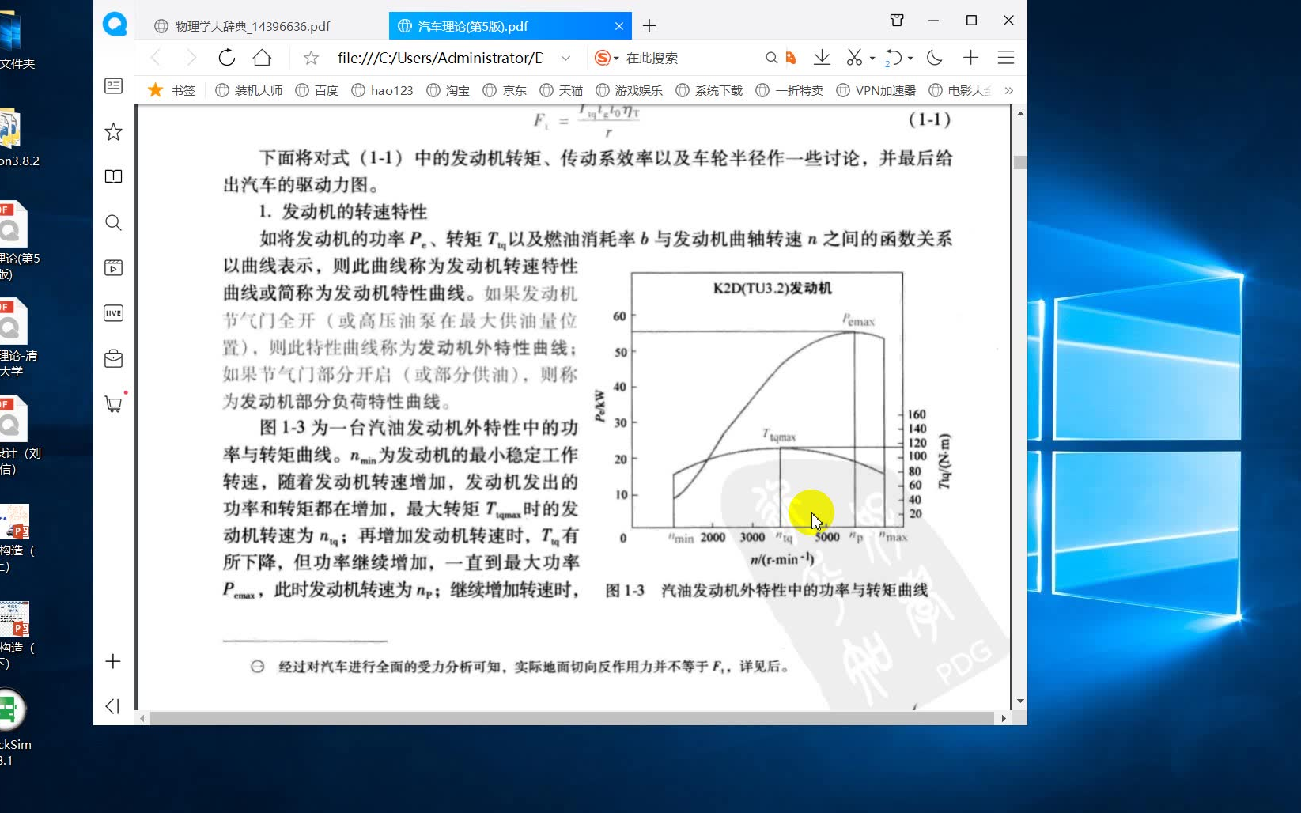The width and height of the screenshot is (1301, 813).
Task: Open the browser hamburger main menu
Action: click(1006, 58)
